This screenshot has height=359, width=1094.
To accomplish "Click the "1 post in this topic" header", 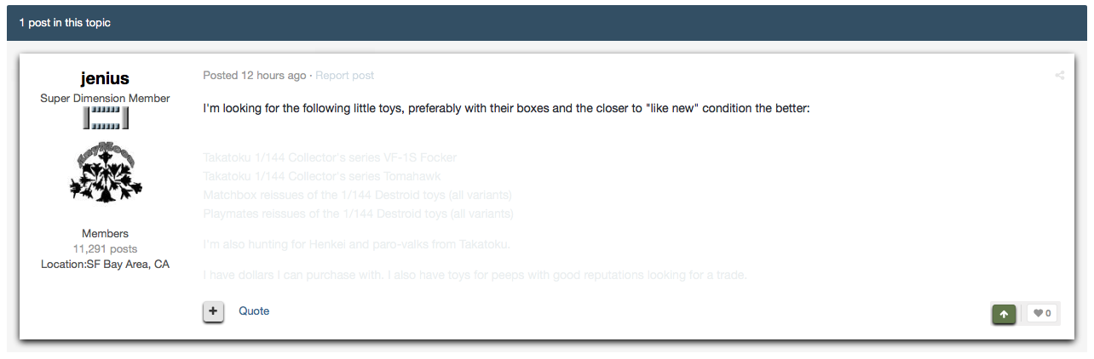I will pos(65,23).
